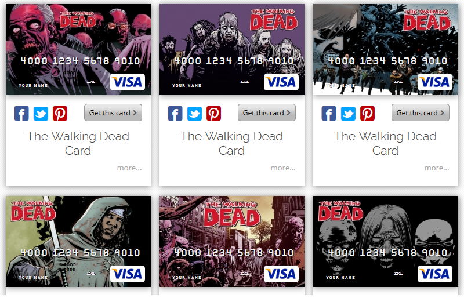This screenshot has height=298, width=464.
Task: Select the city street zombies card image
Action: [x=232, y=242]
